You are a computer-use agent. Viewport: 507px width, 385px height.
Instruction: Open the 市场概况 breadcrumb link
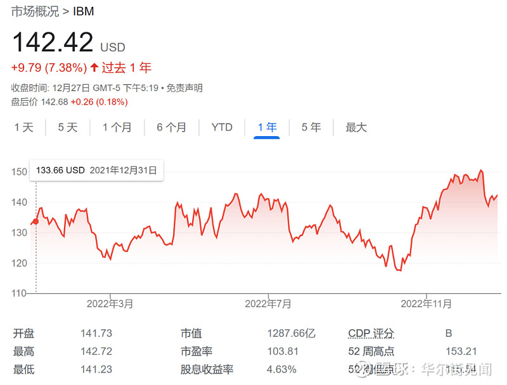[35, 11]
